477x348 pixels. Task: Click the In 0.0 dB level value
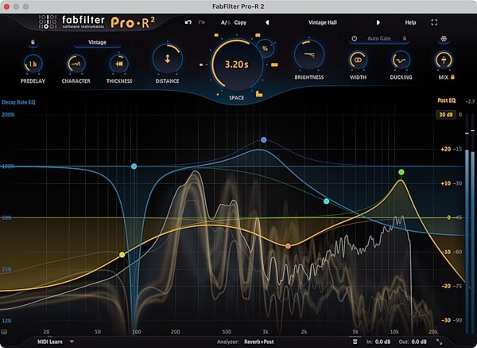pos(382,342)
